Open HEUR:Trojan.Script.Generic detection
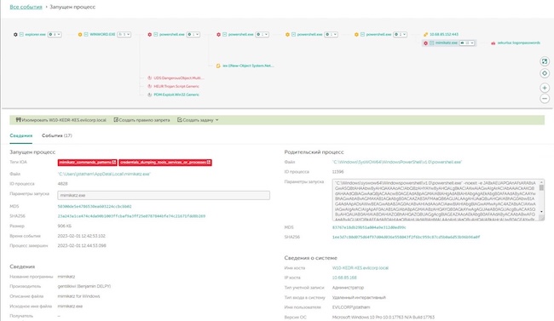The image size is (554, 321). [x=176, y=87]
